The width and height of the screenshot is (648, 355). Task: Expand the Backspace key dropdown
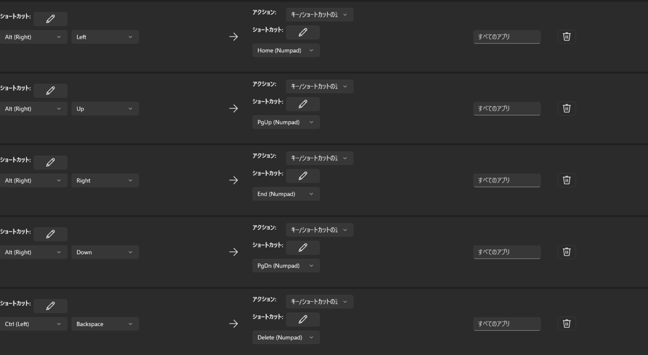(x=105, y=324)
